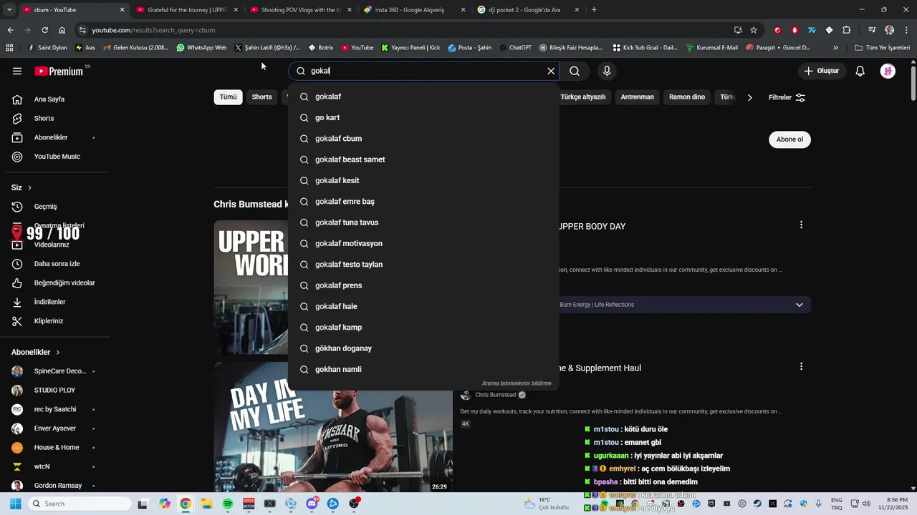Select the gökhan doganay suggestion
The width and height of the screenshot is (917, 515).
(423, 348)
